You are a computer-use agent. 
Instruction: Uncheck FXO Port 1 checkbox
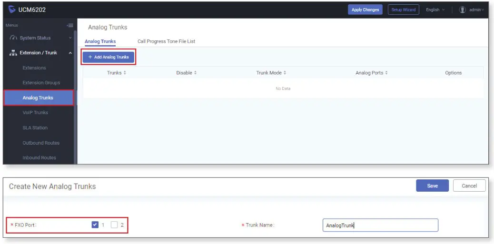(x=95, y=225)
